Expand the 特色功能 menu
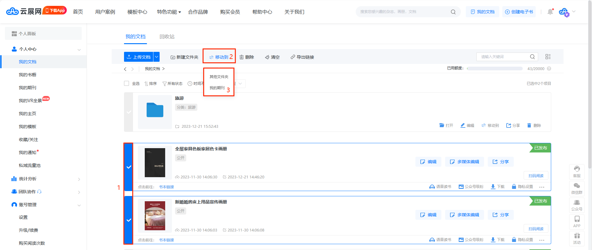Image resolution: width=592 pixels, height=250 pixels. pyautogui.click(x=169, y=12)
